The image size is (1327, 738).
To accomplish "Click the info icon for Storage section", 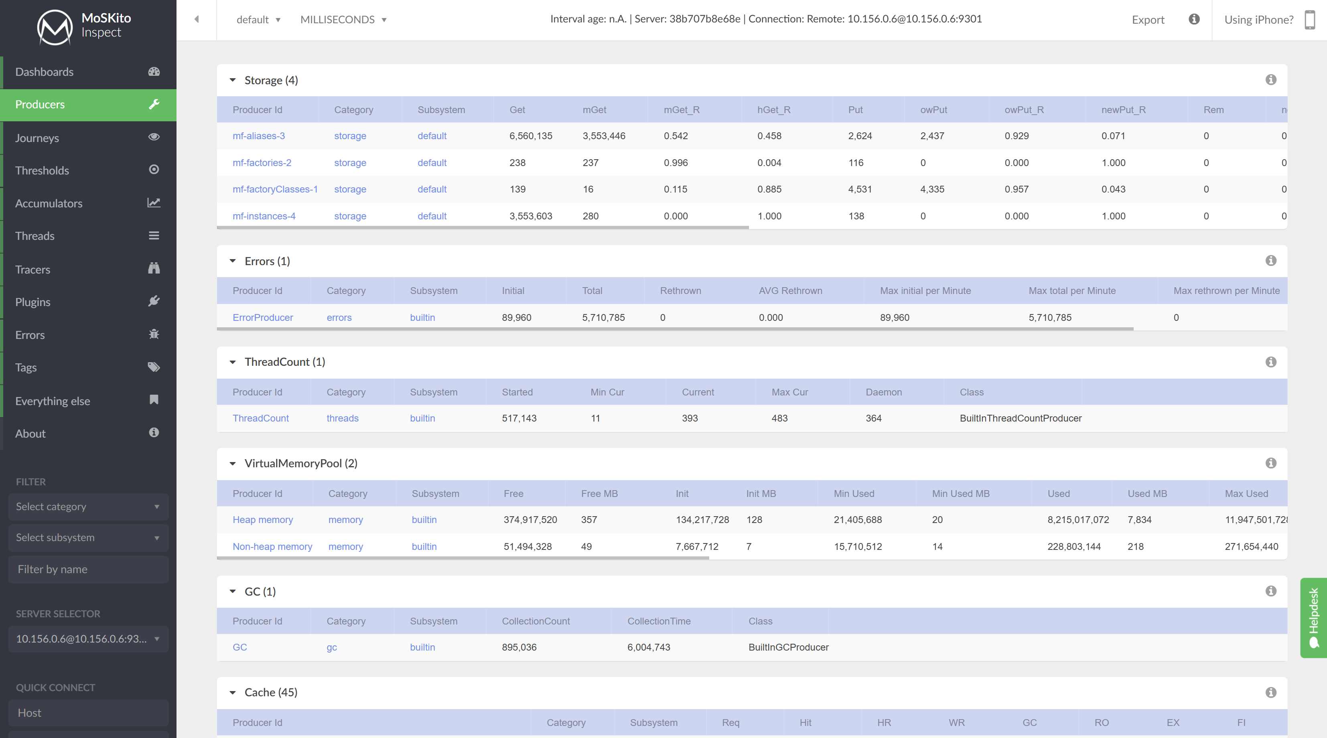I will (1270, 80).
